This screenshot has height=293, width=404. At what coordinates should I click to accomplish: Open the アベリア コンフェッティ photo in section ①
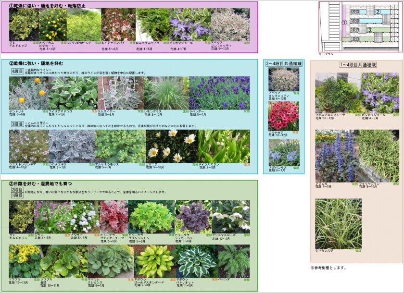pyautogui.click(x=230, y=24)
